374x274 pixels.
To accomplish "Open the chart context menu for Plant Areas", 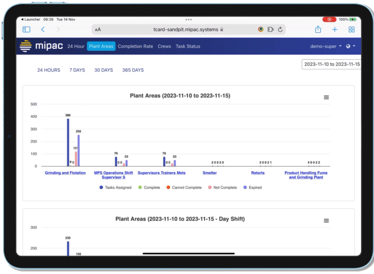I will 326,97.
